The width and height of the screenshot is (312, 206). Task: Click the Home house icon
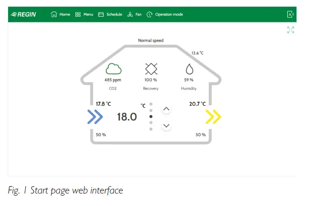tap(54, 14)
